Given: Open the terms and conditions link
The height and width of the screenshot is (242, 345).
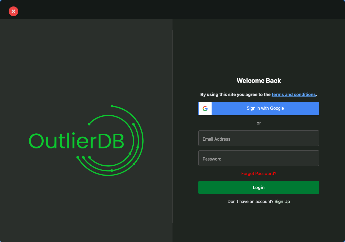Looking at the screenshot, I should pyautogui.click(x=294, y=95).
